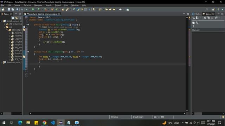
Task: Expand the JRE System Library node
Action: point(5,24)
